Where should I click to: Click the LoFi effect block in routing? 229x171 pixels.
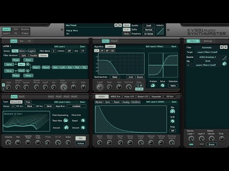(x=62, y=67)
